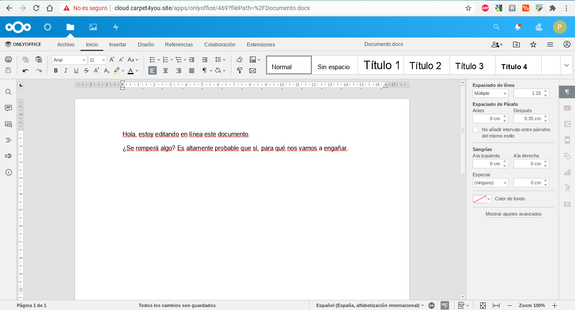Click Mostrar ajustes avanzados link

click(x=513, y=214)
